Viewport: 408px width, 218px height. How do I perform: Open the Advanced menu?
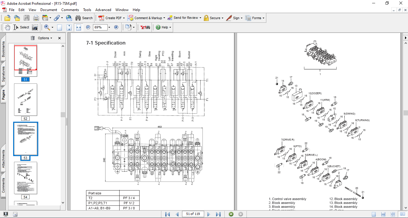point(103,10)
